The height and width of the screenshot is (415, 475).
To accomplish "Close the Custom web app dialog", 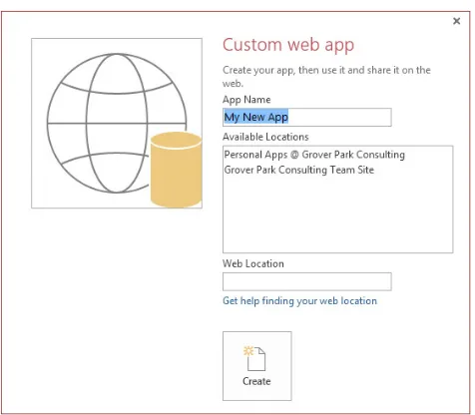I will (x=457, y=21).
